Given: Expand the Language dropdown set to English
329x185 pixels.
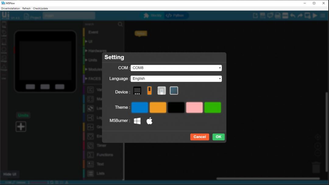Looking at the screenshot, I should tap(176, 79).
